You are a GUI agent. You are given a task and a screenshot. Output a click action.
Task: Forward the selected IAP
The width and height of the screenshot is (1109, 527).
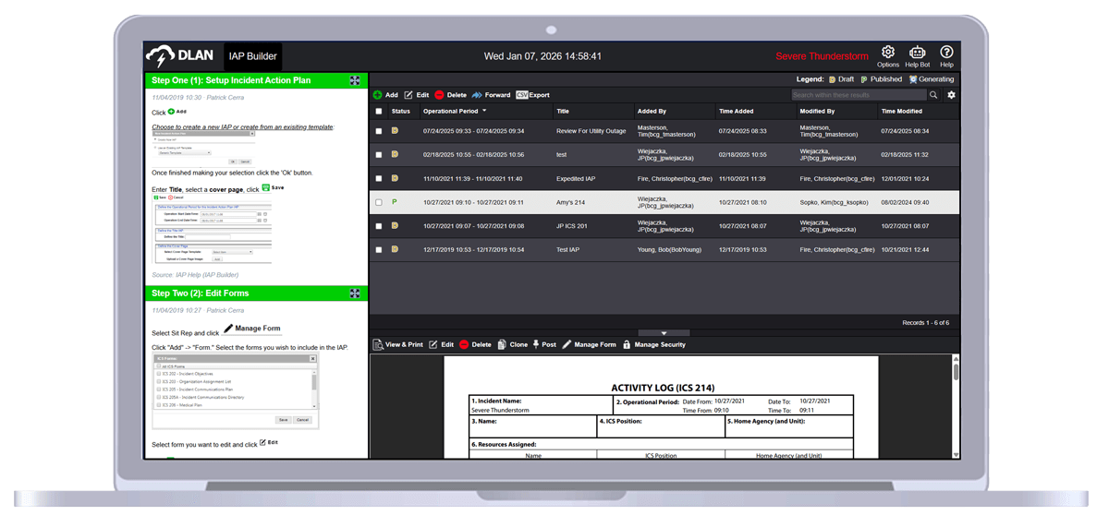(477, 95)
